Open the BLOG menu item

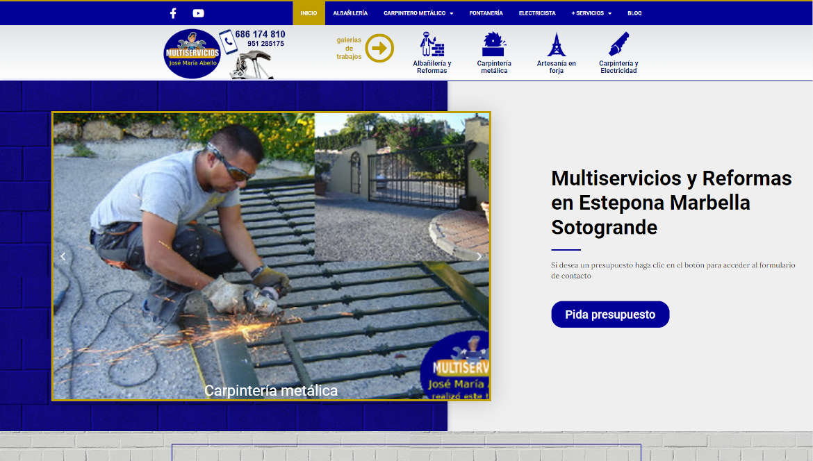coord(634,13)
